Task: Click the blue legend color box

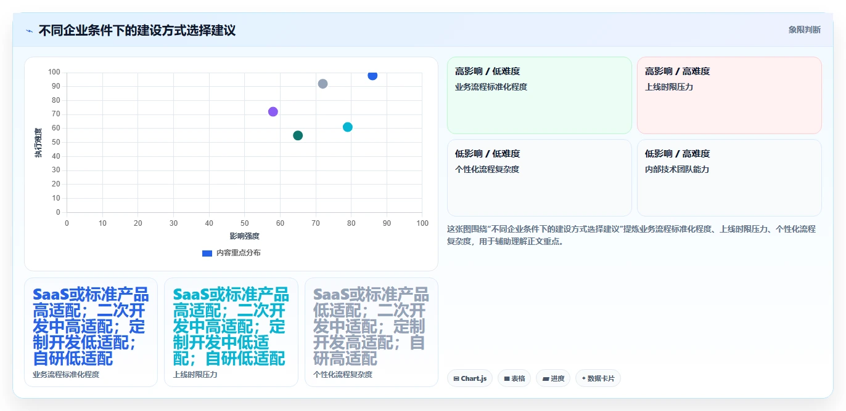Action: coord(207,253)
